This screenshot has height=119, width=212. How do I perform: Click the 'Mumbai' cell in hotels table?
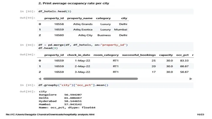(121, 30)
